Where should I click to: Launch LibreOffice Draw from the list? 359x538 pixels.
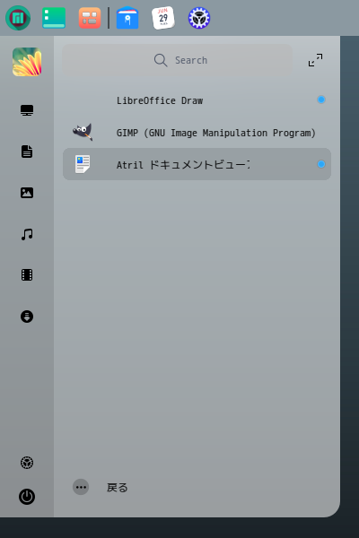click(x=197, y=100)
